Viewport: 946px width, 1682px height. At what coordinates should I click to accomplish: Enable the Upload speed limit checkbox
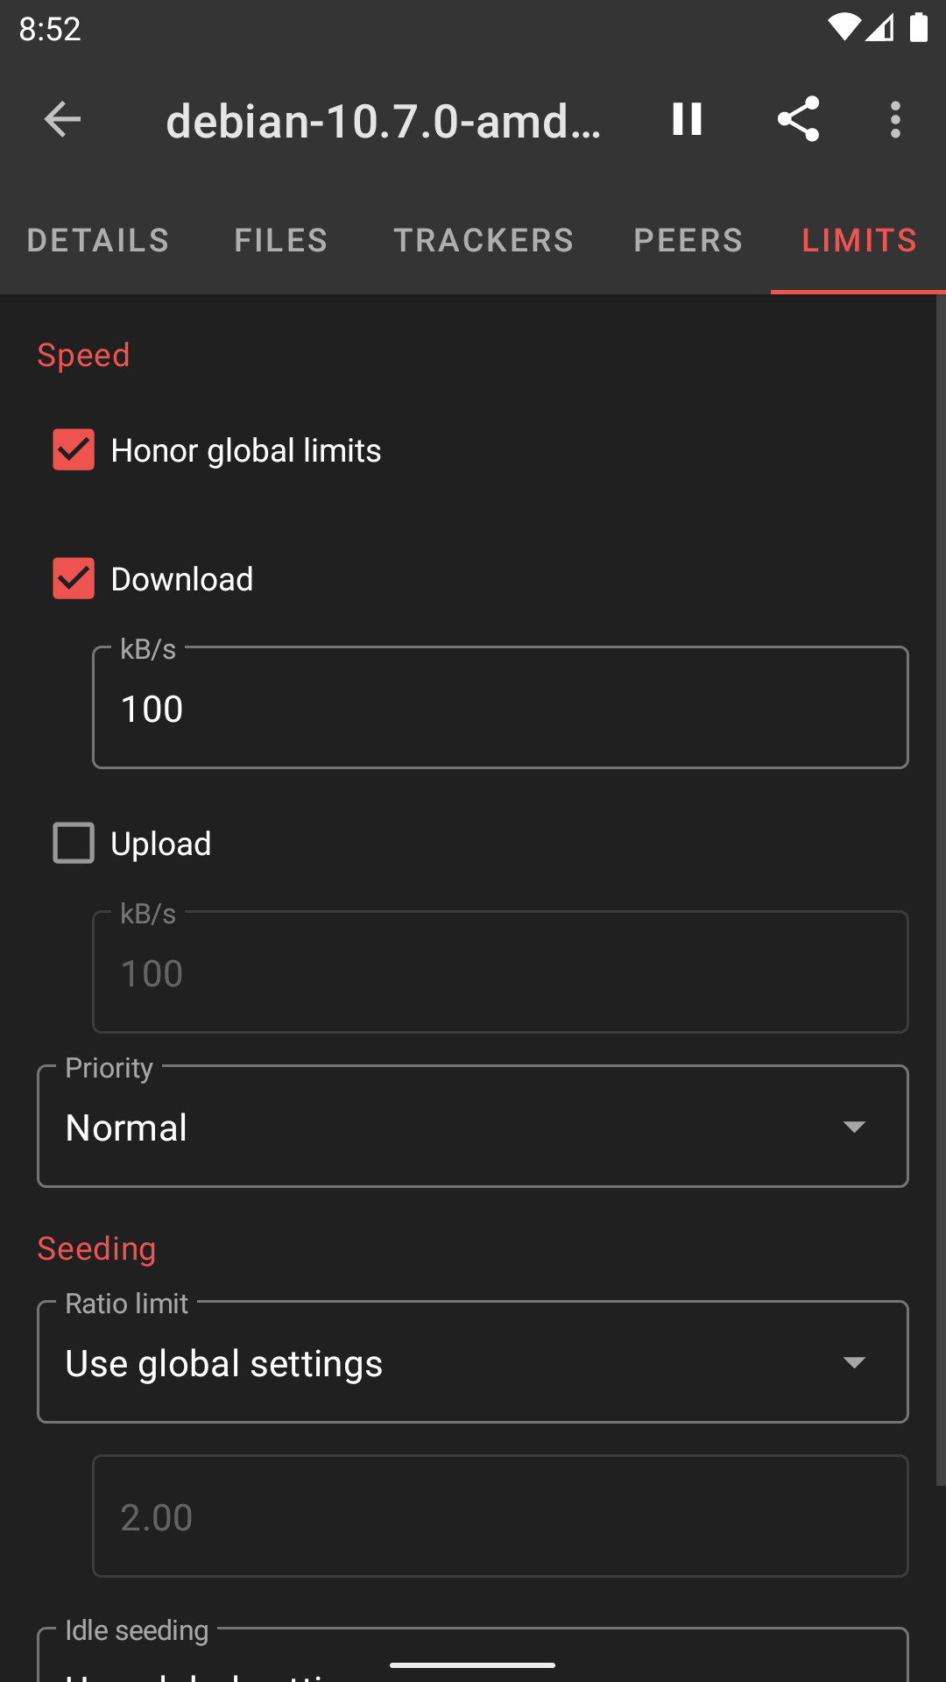pyautogui.click(x=74, y=844)
